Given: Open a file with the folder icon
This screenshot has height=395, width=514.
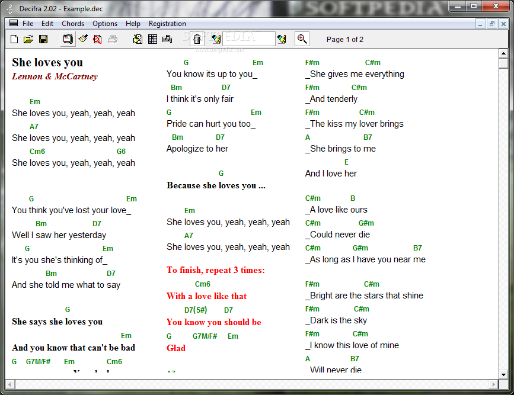Looking at the screenshot, I should point(28,39).
